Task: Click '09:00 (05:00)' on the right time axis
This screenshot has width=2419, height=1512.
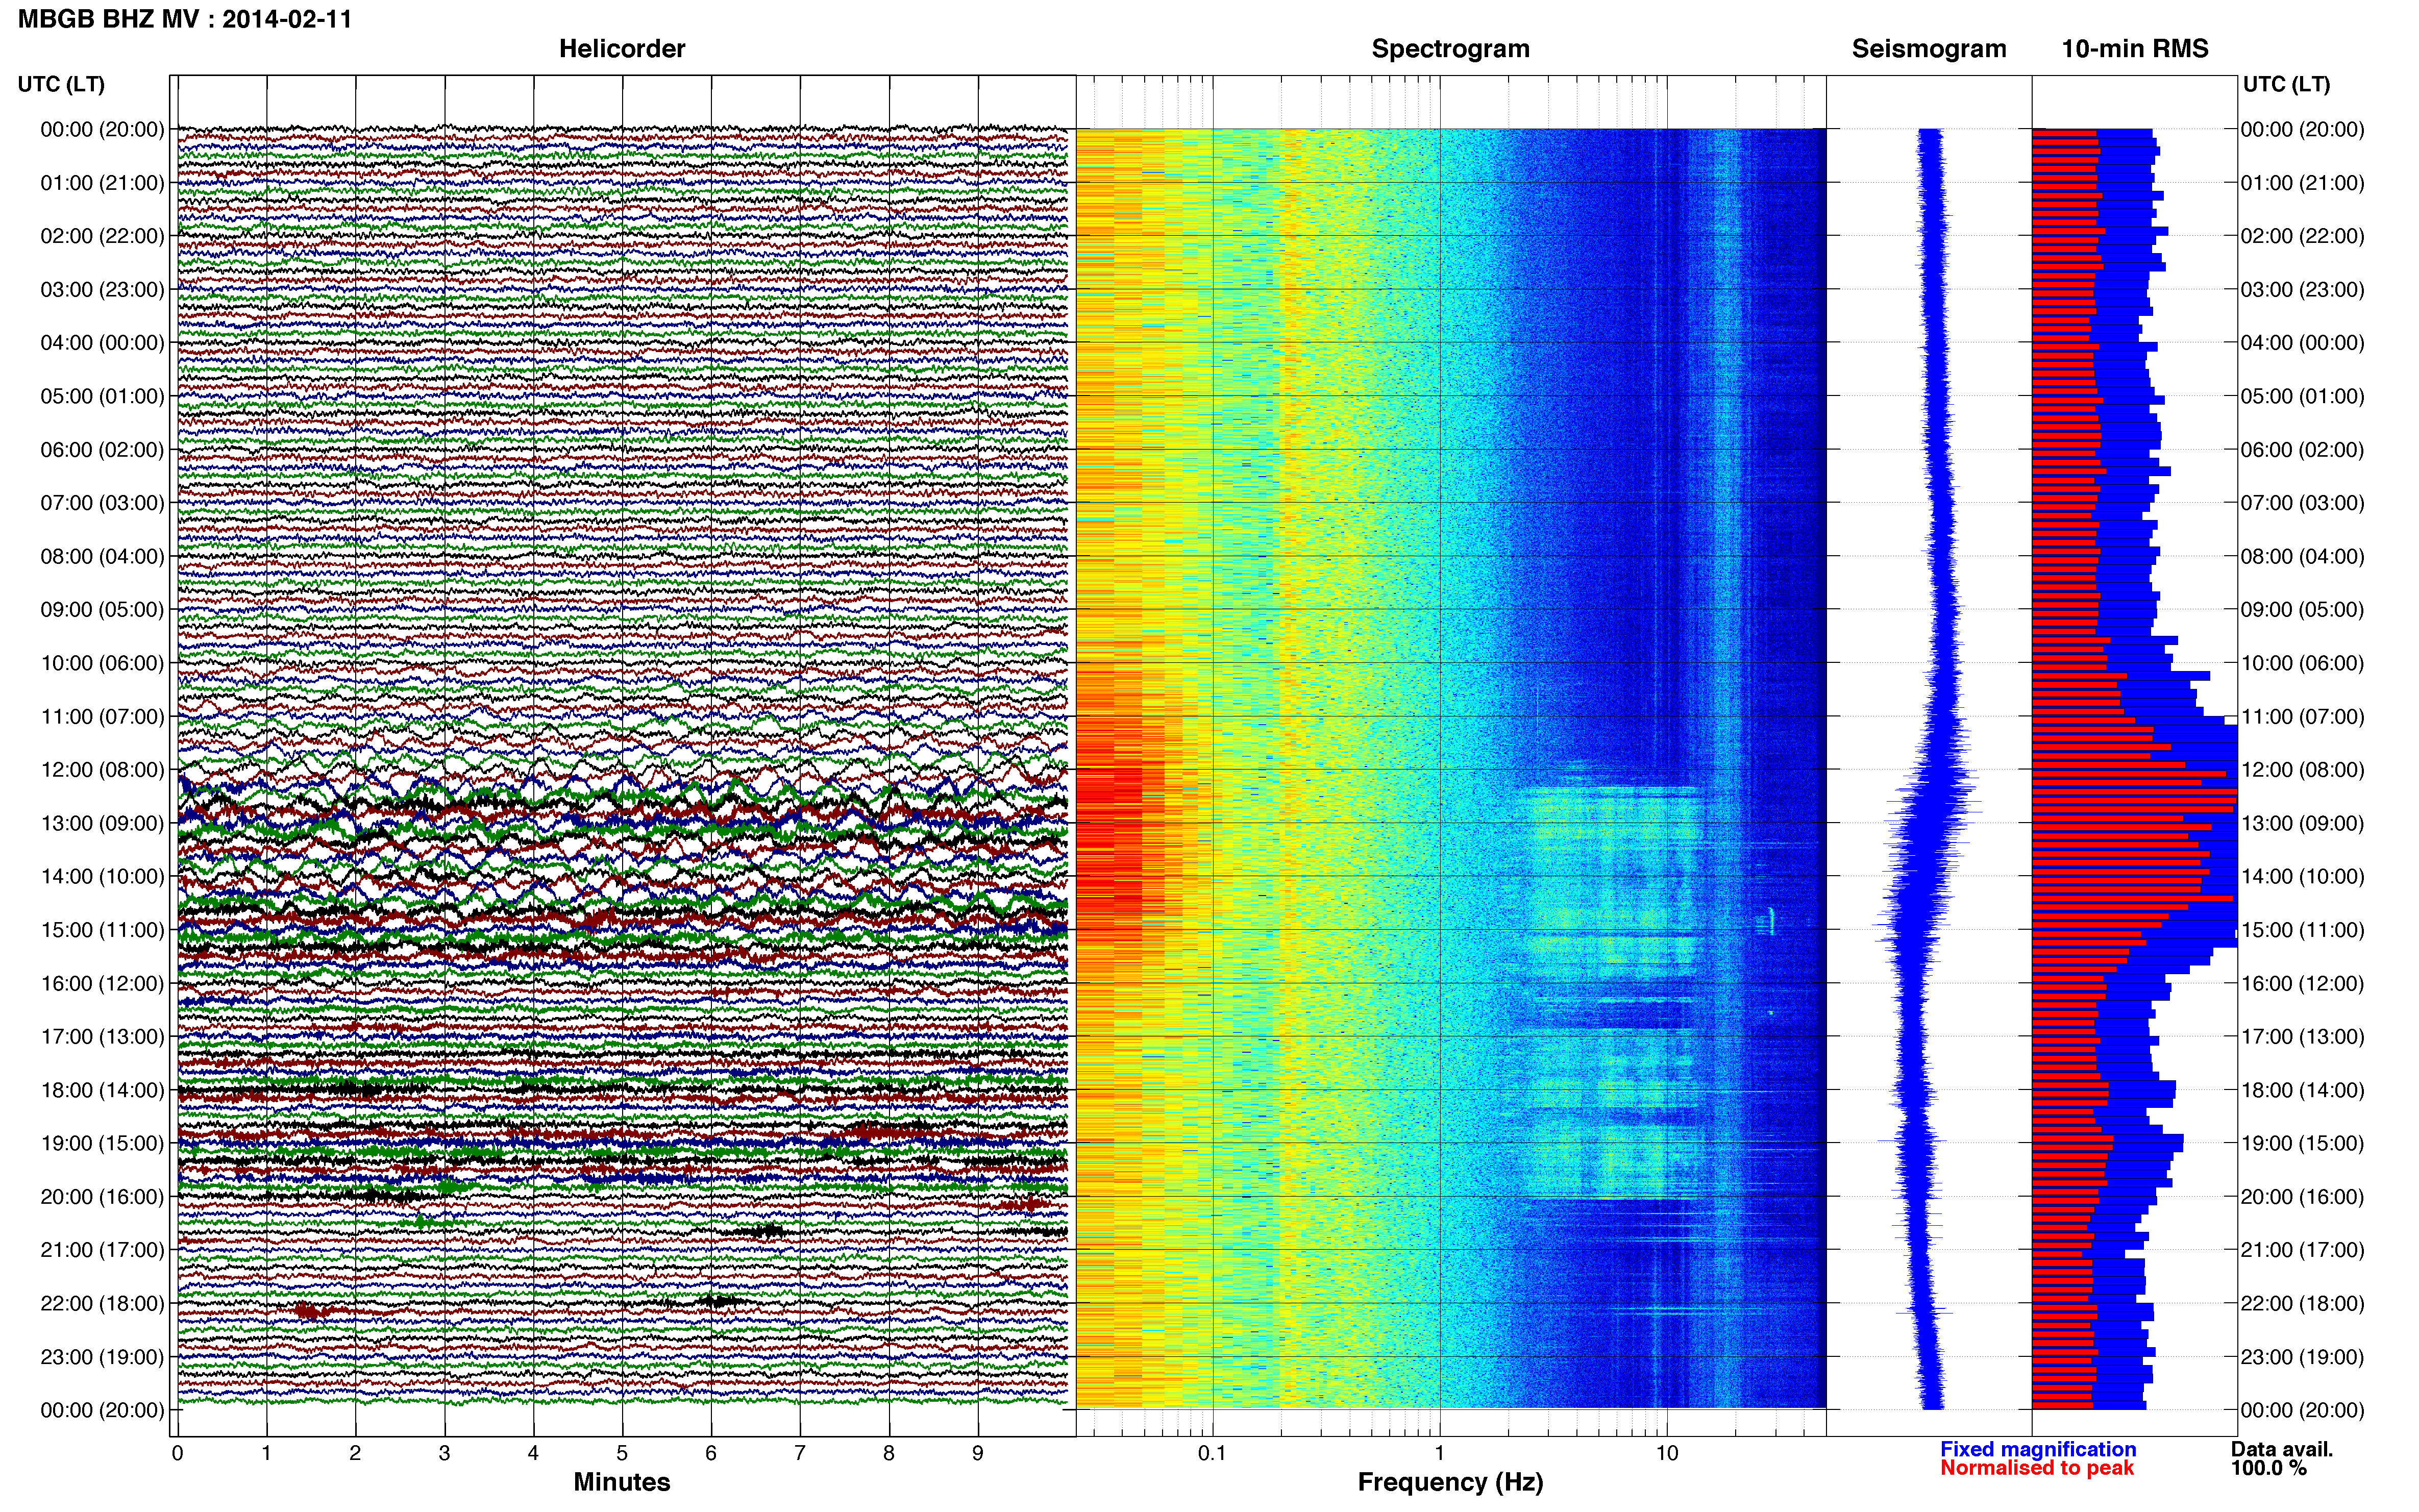Action: point(2302,610)
